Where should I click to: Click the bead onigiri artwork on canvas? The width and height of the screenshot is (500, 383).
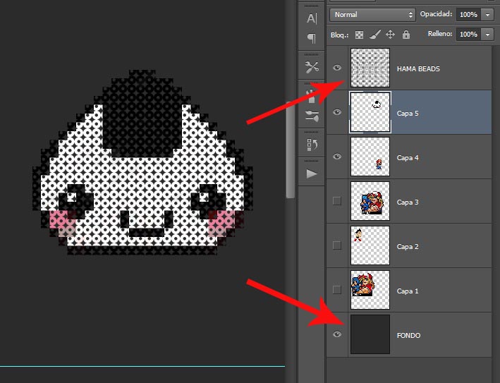coord(142,163)
